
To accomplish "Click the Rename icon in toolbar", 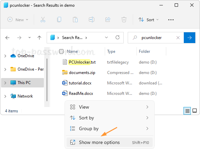I will (x=92, y=20).
